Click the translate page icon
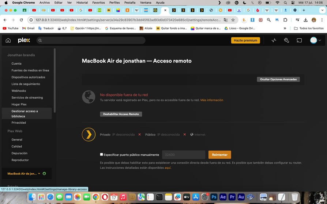Viewport: 327px width, 204px height. [226, 20]
